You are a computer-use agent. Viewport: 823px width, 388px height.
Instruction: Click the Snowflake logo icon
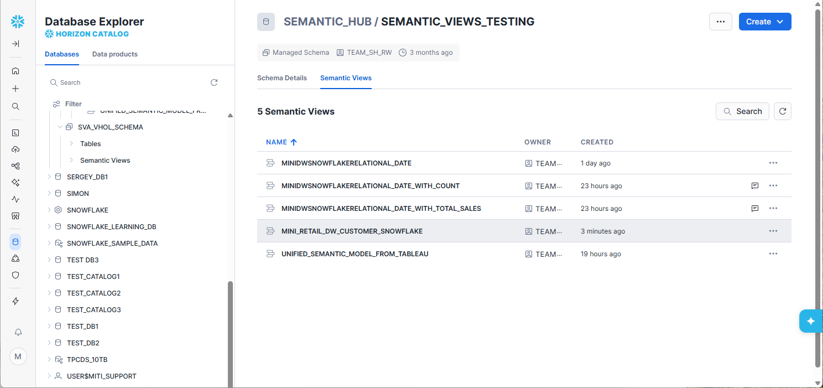point(18,22)
